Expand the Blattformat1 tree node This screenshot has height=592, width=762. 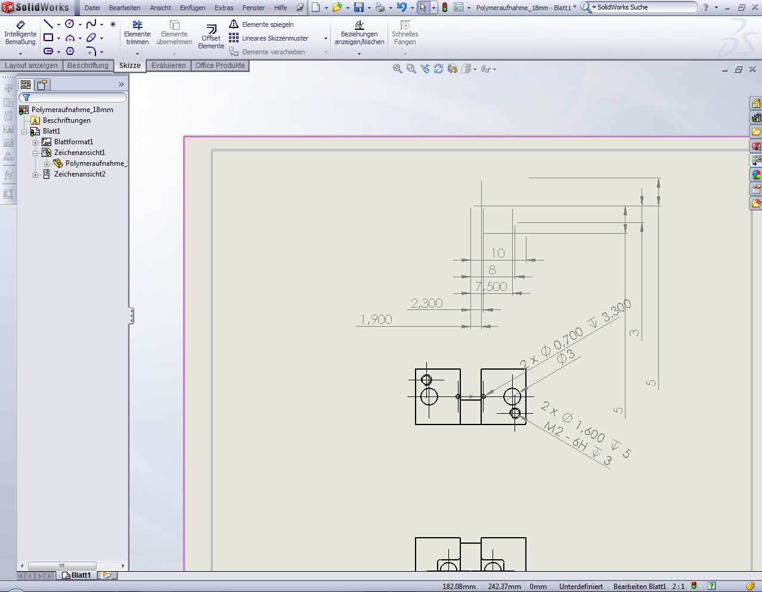(x=35, y=142)
